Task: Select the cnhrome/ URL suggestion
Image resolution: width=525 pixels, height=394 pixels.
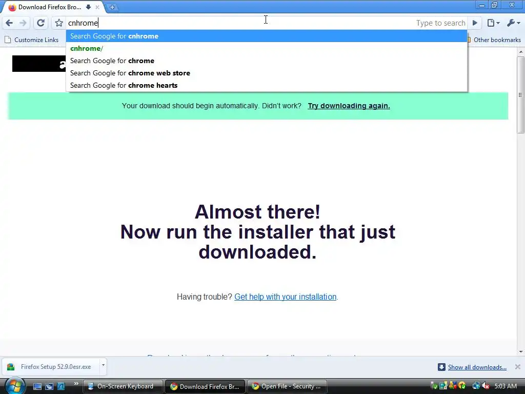Action: pyautogui.click(x=267, y=49)
